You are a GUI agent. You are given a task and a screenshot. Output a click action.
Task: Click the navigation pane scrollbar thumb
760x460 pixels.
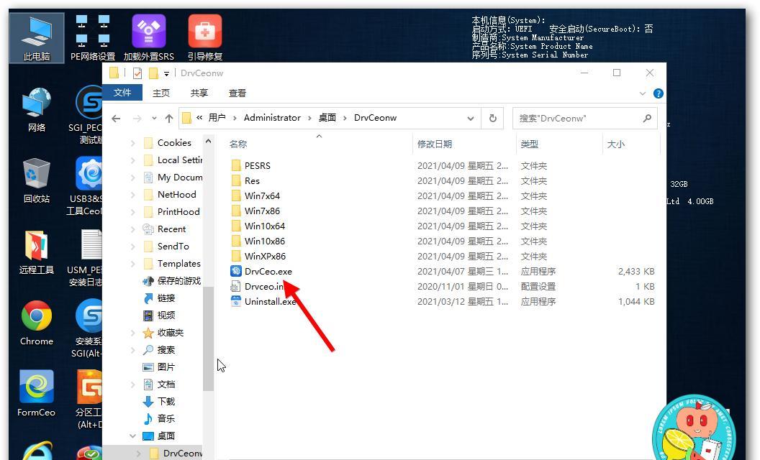click(x=209, y=338)
